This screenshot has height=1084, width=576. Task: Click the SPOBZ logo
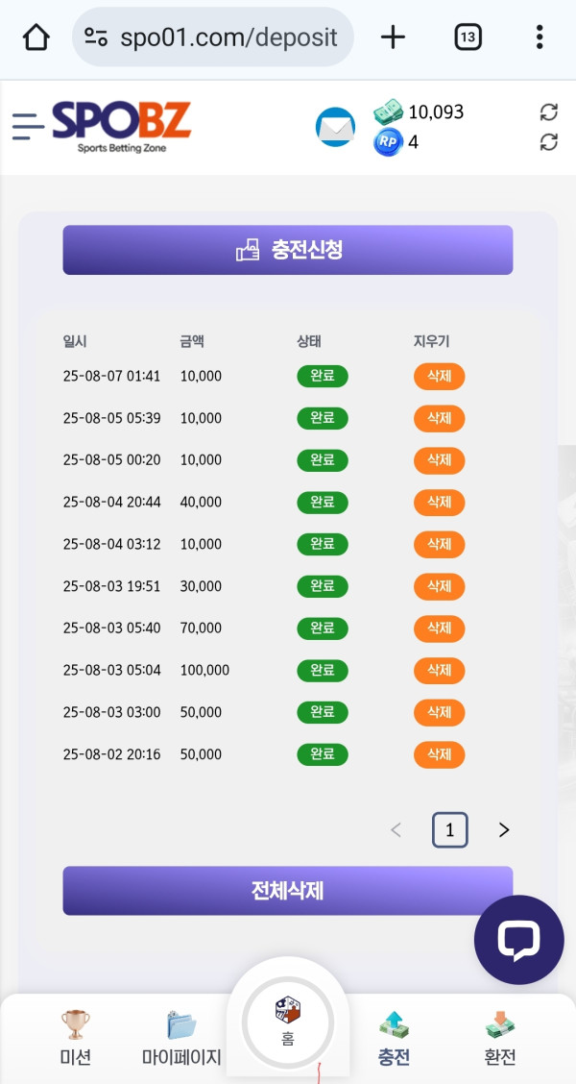pos(121,126)
